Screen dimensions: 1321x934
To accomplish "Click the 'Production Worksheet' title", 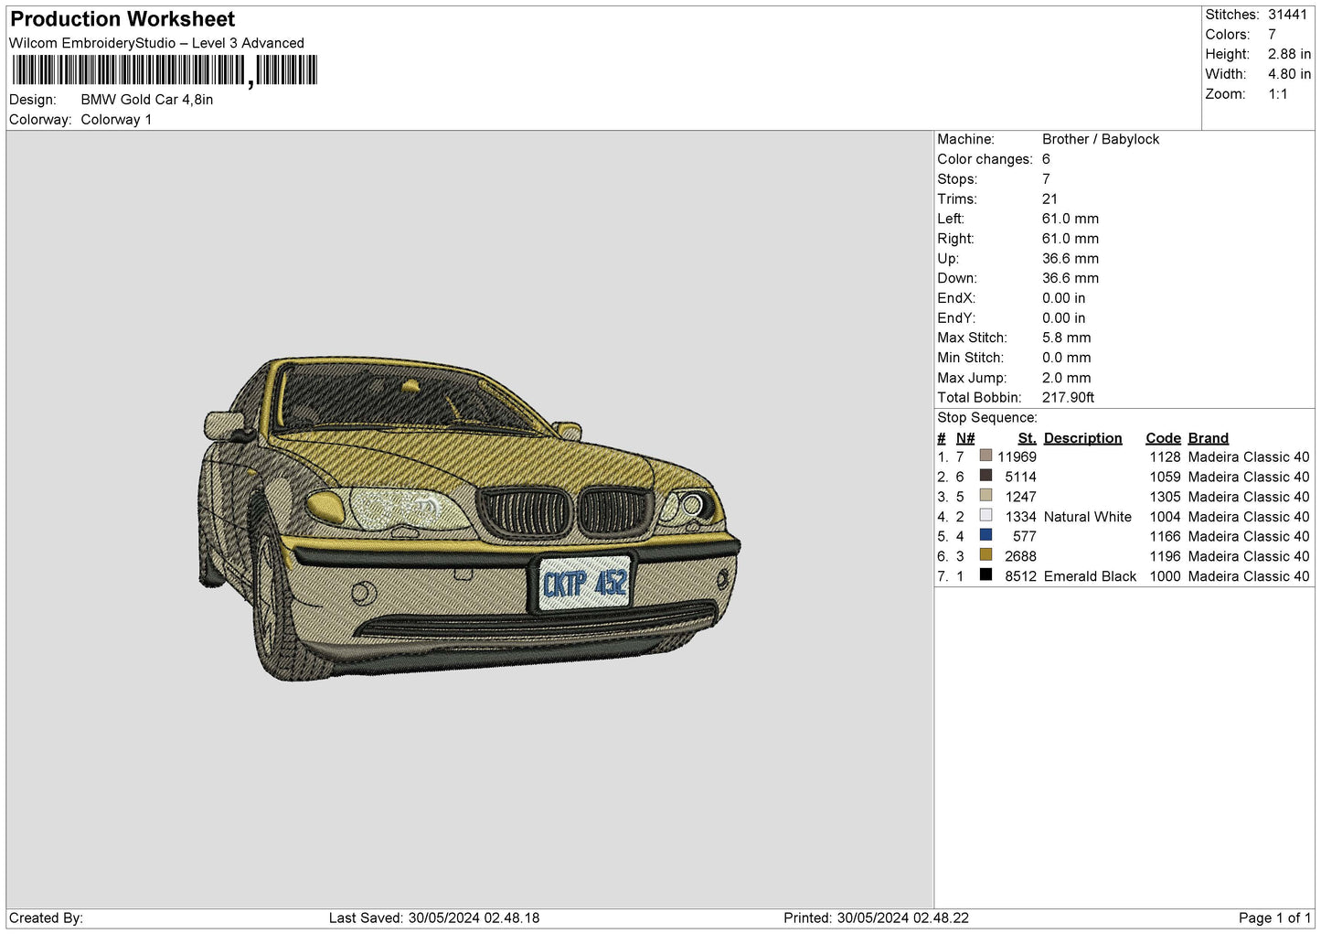I will [123, 19].
